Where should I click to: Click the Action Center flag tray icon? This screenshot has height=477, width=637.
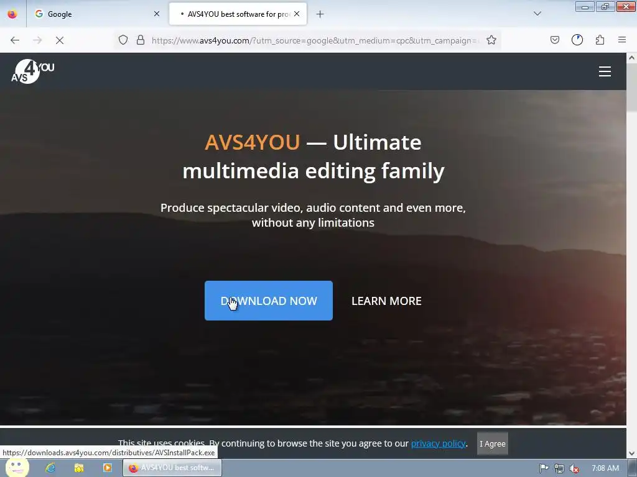[544, 468]
